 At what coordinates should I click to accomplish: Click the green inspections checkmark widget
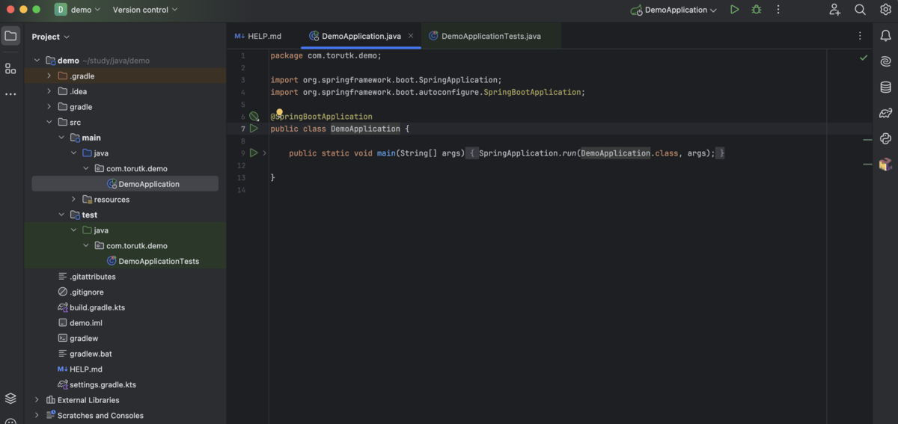click(864, 58)
